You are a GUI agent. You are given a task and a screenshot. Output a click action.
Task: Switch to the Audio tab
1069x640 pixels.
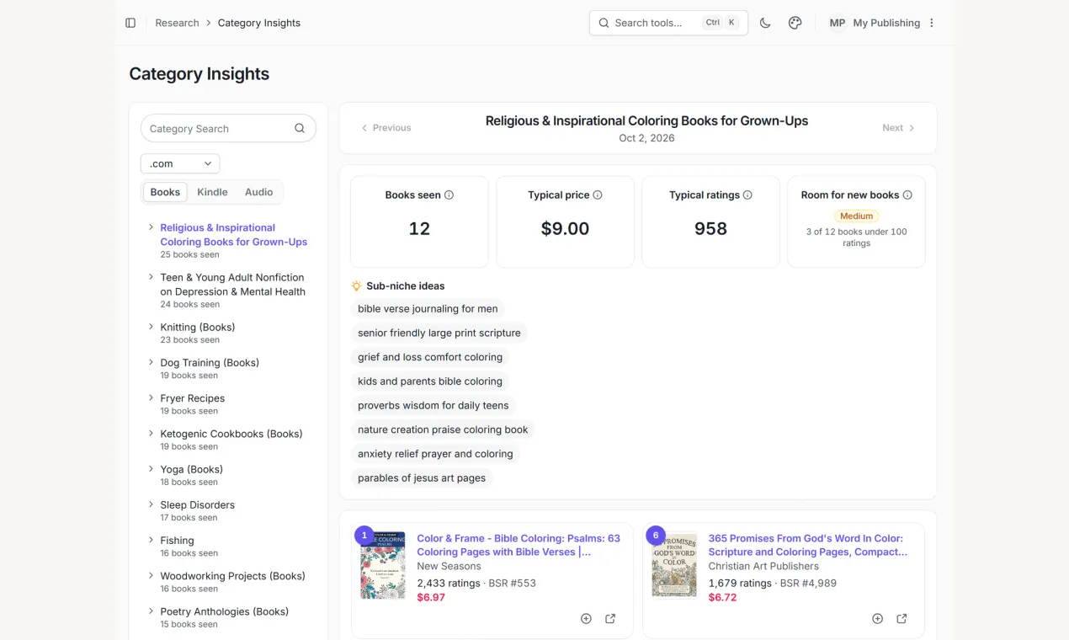click(x=258, y=192)
